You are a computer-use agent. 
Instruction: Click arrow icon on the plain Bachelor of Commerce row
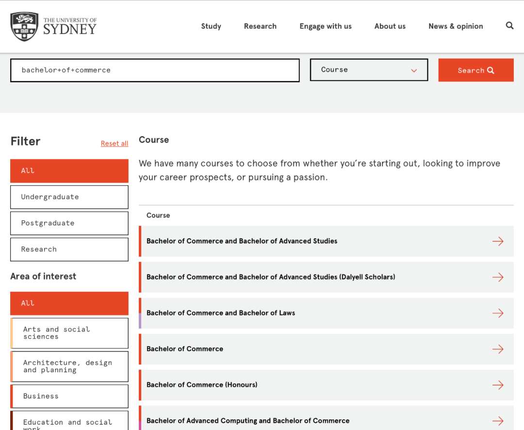[x=498, y=349]
